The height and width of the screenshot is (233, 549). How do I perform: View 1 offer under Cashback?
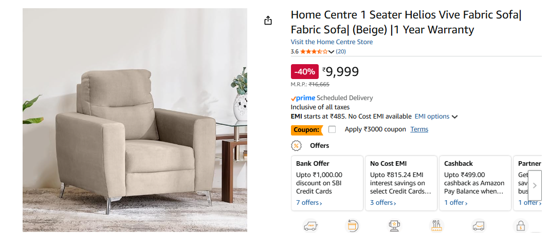click(x=456, y=203)
